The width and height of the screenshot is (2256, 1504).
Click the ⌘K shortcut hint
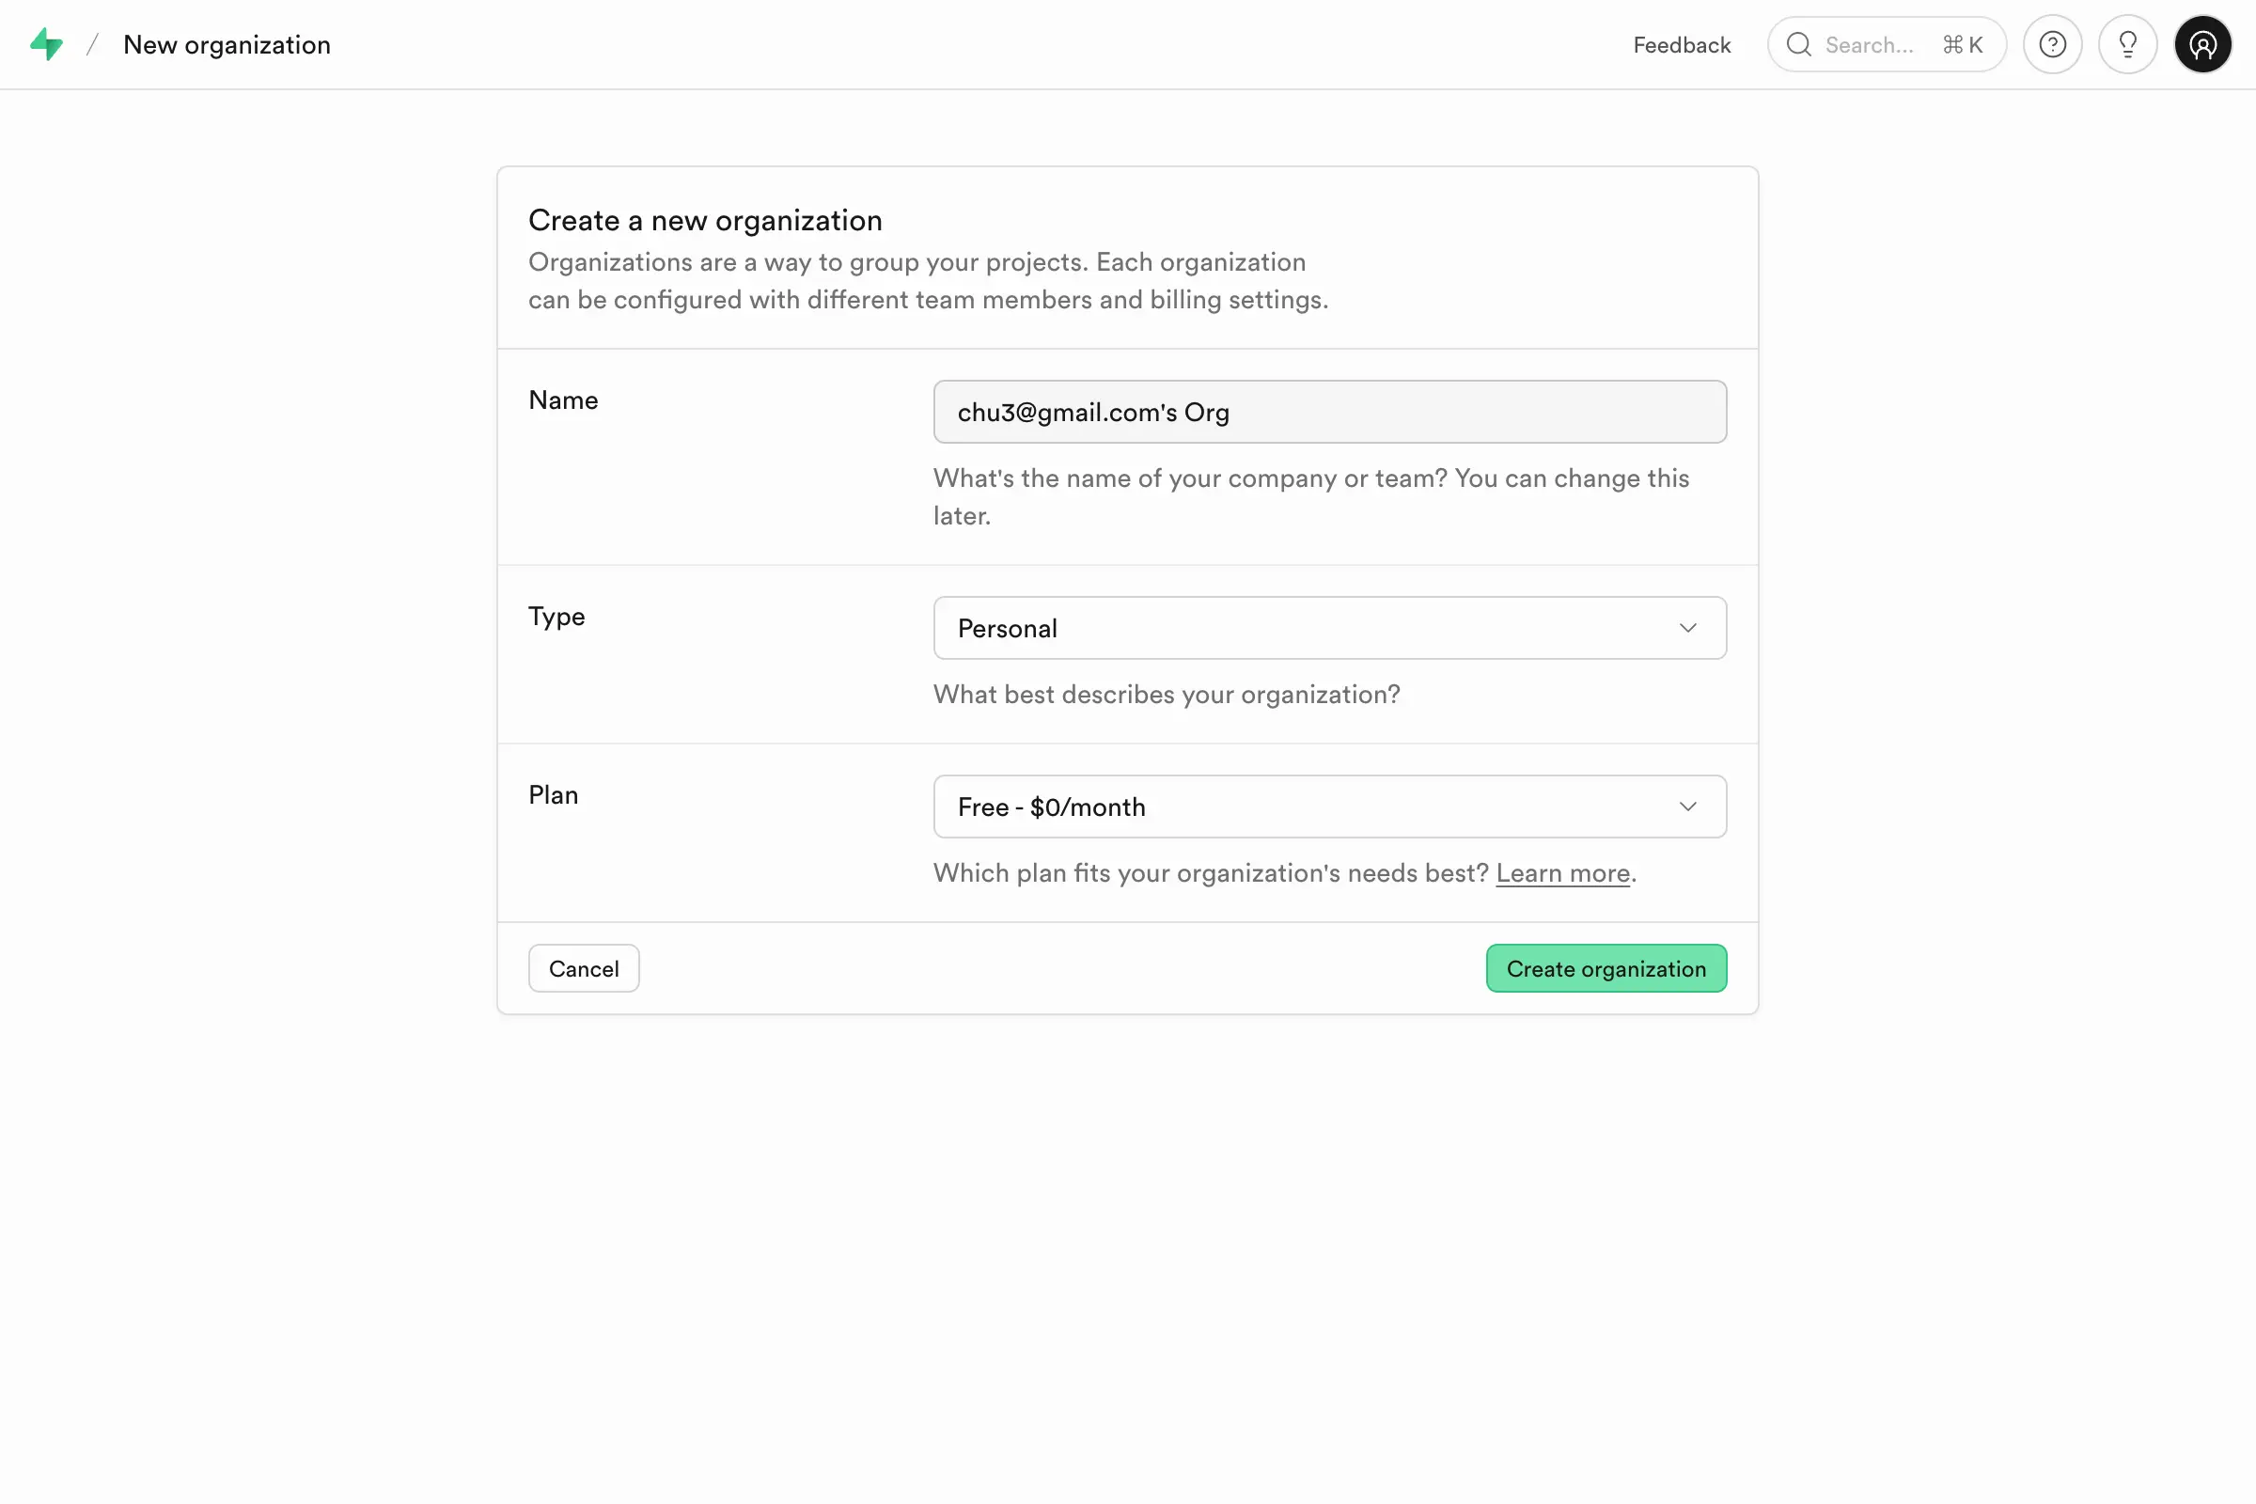click(1962, 44)
